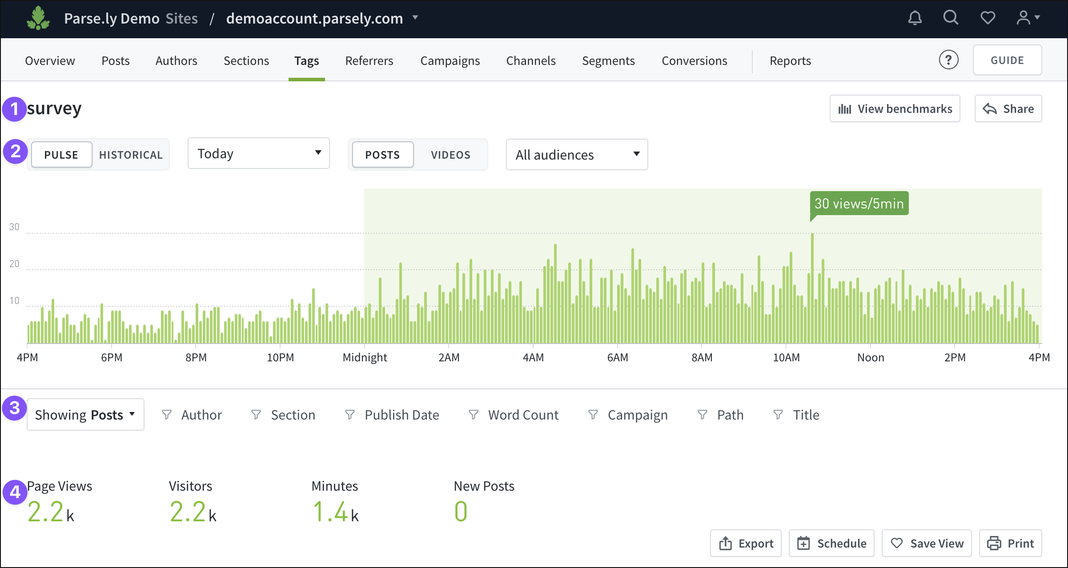Click the Parse.ly leaf logo
The height and width of the screenshot is (568, 1068).
pos(38,18)
